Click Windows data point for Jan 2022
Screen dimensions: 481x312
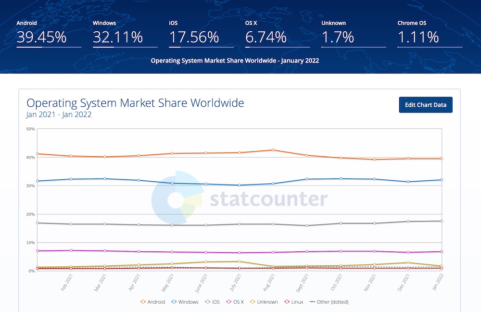[x=442, y=180]
